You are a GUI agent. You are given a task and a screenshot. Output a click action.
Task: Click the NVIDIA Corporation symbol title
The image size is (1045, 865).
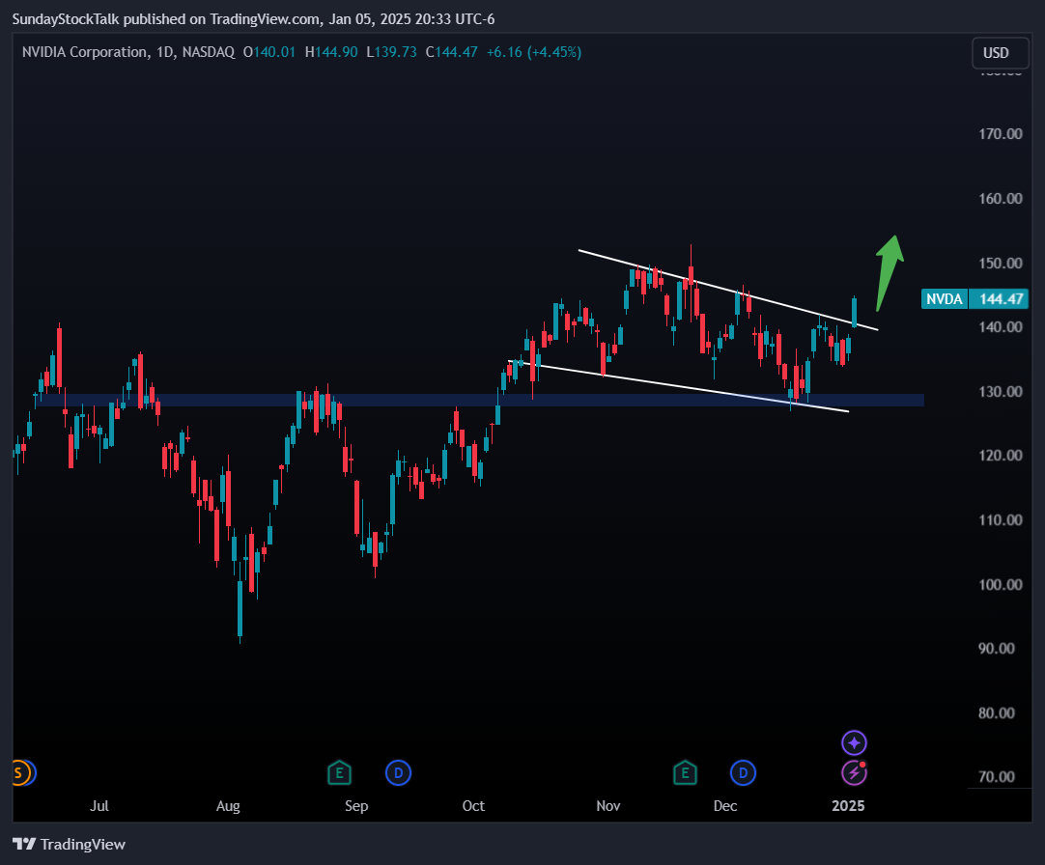pos(85,52)
